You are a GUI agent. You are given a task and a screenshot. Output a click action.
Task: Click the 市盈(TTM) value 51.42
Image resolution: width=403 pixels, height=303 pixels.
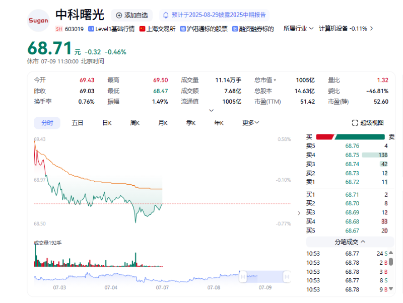[x=307, y=102]
